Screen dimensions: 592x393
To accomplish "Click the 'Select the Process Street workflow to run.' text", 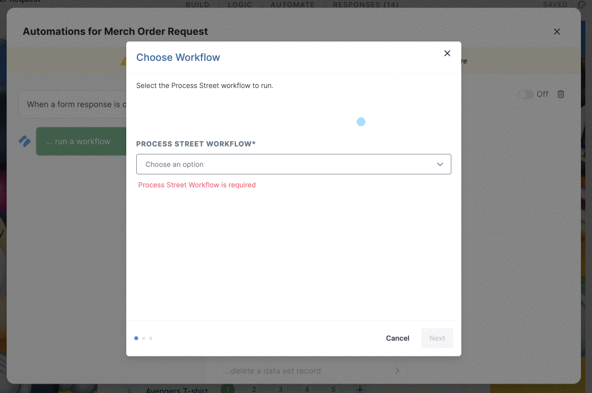I will tap(205, 86).
